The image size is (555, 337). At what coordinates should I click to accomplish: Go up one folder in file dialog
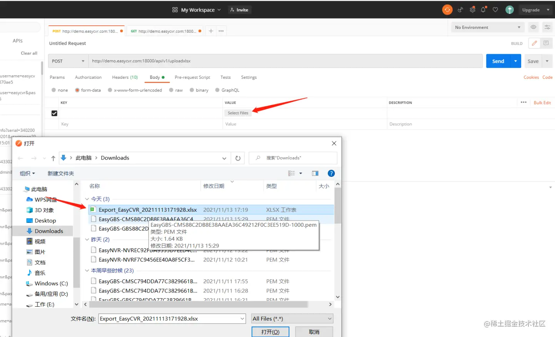pyautogui.click(x=53, y=158)
